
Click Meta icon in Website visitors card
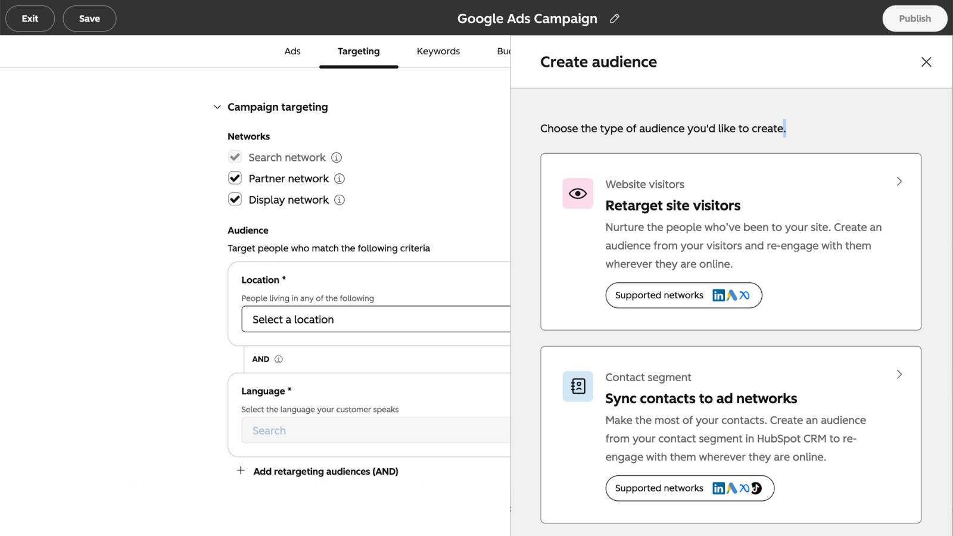745,295
